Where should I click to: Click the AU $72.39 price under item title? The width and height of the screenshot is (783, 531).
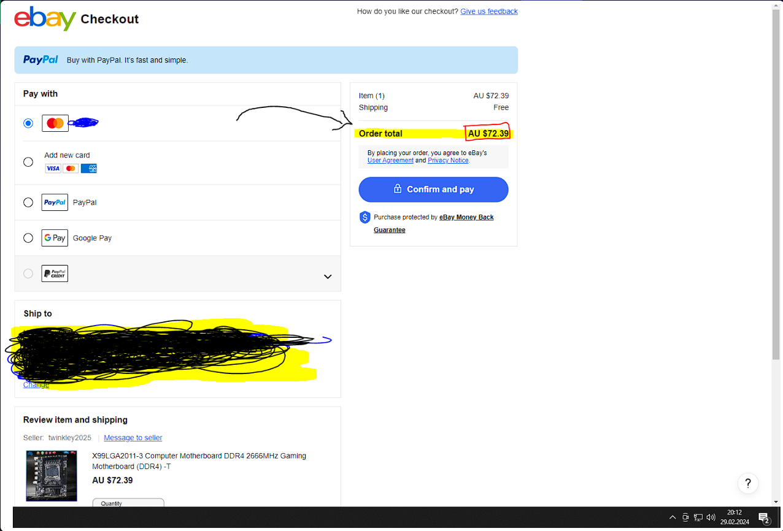click(x=112, y=480)
